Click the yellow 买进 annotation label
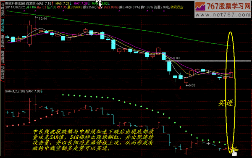Viewport: 252px width, 158px height. pos(226,103)
